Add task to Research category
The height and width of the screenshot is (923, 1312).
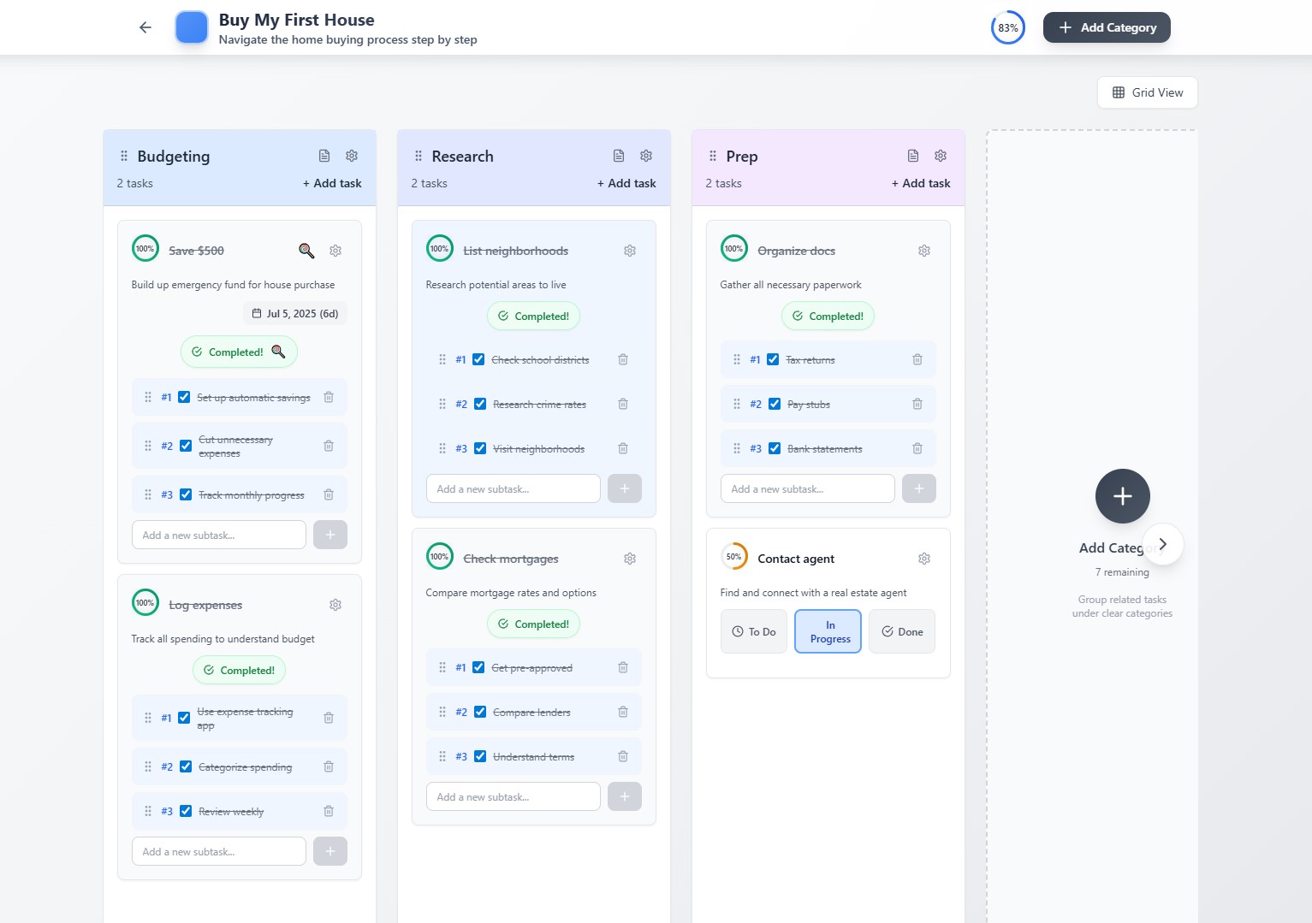point(626,183)
